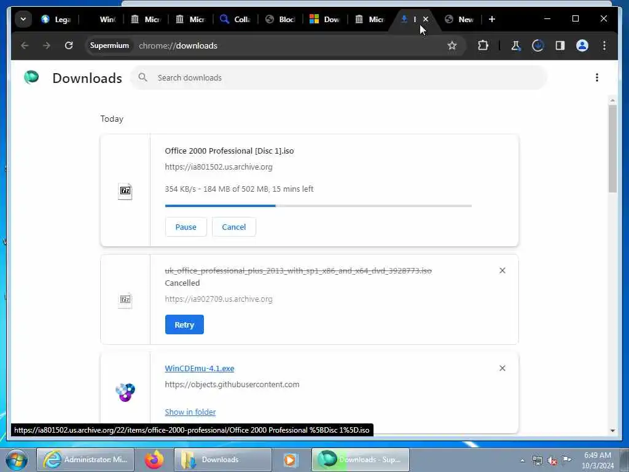Click the ia902709.us.archive.org source URL

pyautogui.click(x=219, y=299)
